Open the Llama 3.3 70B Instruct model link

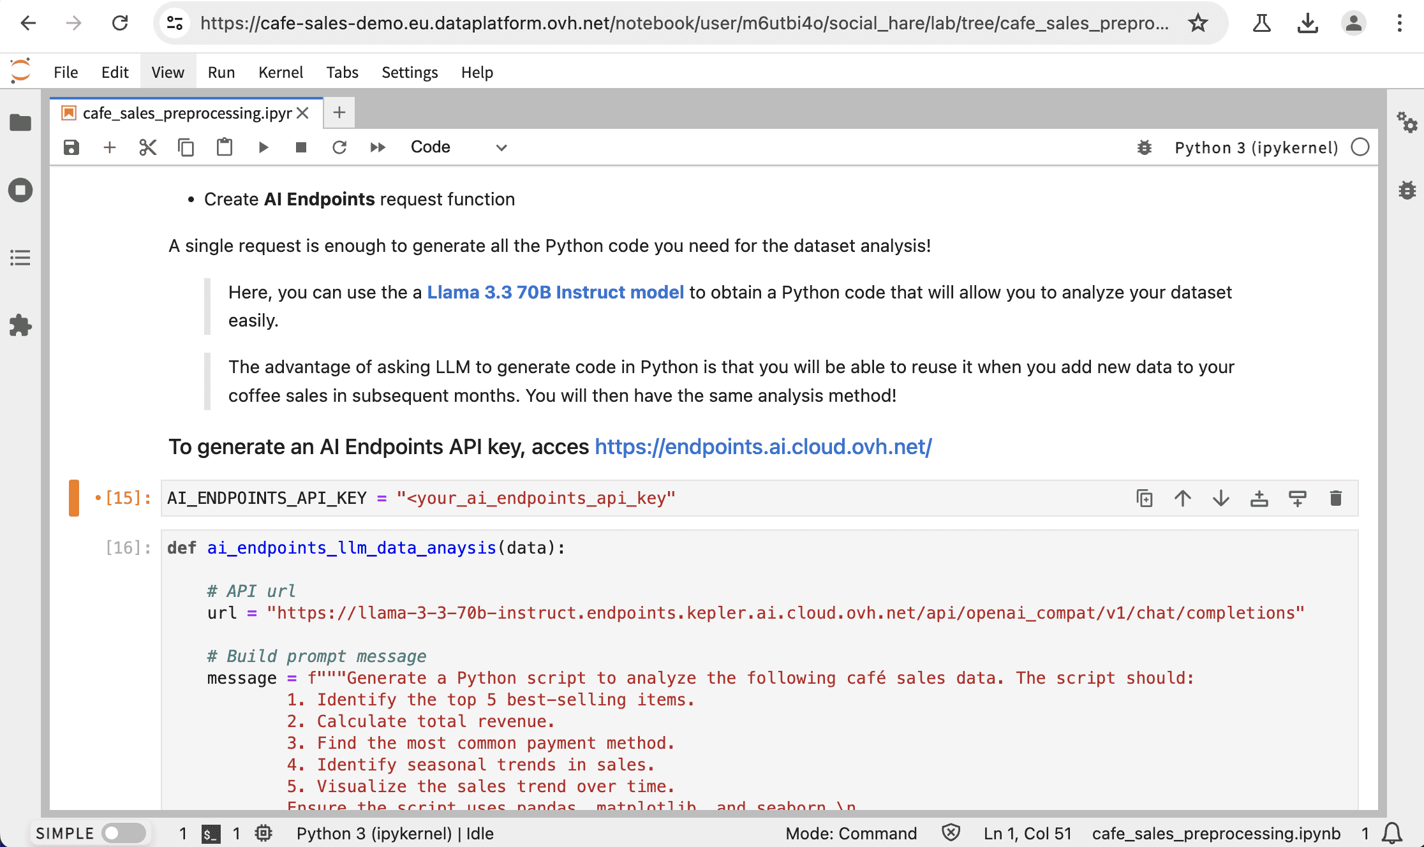(555, 292)
